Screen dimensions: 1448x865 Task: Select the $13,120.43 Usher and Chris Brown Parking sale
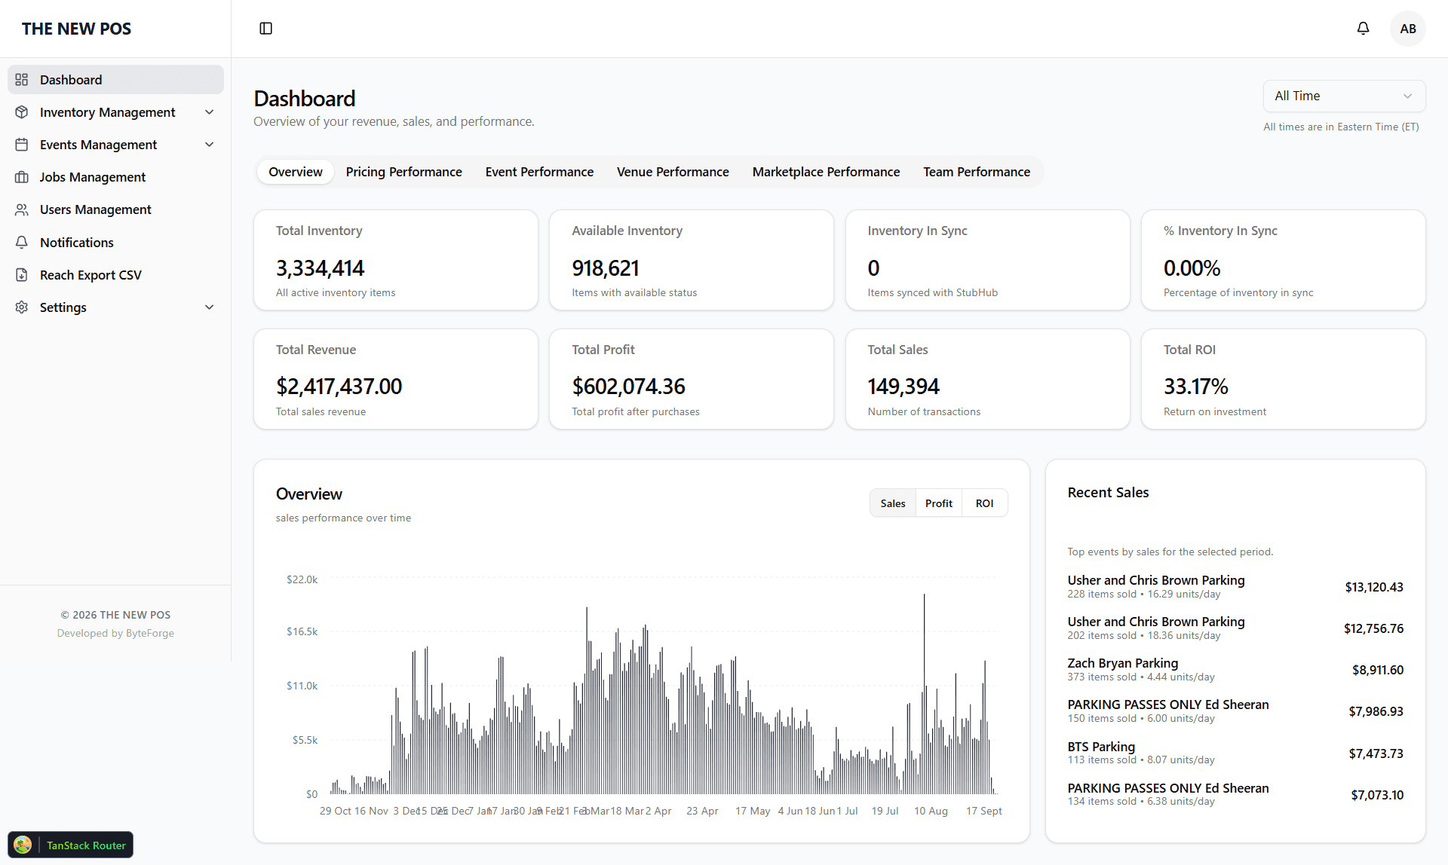point(1235,586)
